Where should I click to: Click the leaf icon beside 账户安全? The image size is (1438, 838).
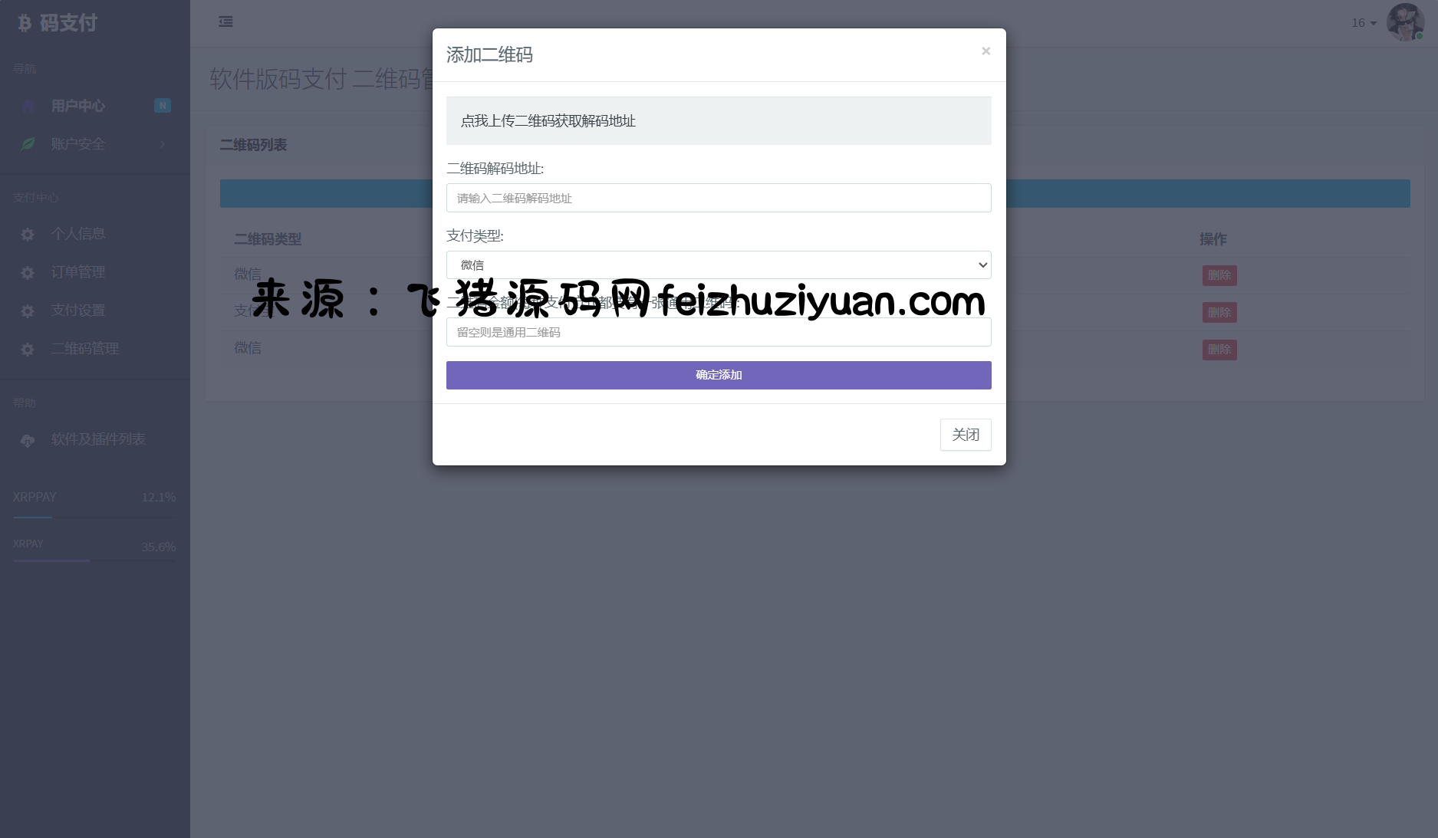tap(28, 144)
